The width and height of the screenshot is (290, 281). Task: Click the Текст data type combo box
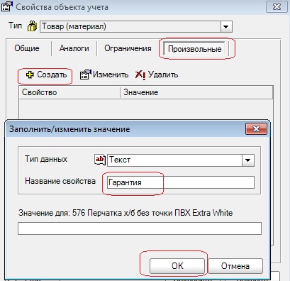181,160
